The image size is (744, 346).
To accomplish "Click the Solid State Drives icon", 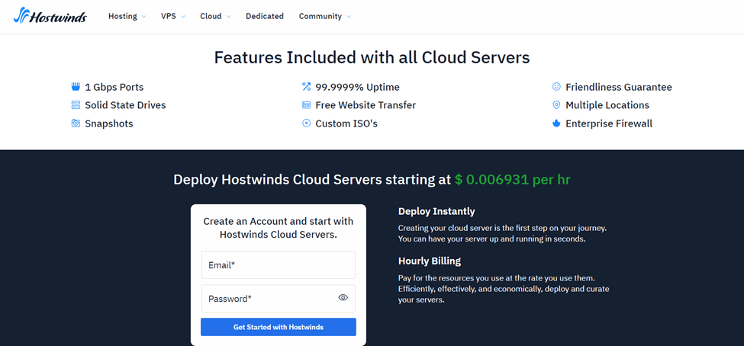I will click(x=76, y=105).
